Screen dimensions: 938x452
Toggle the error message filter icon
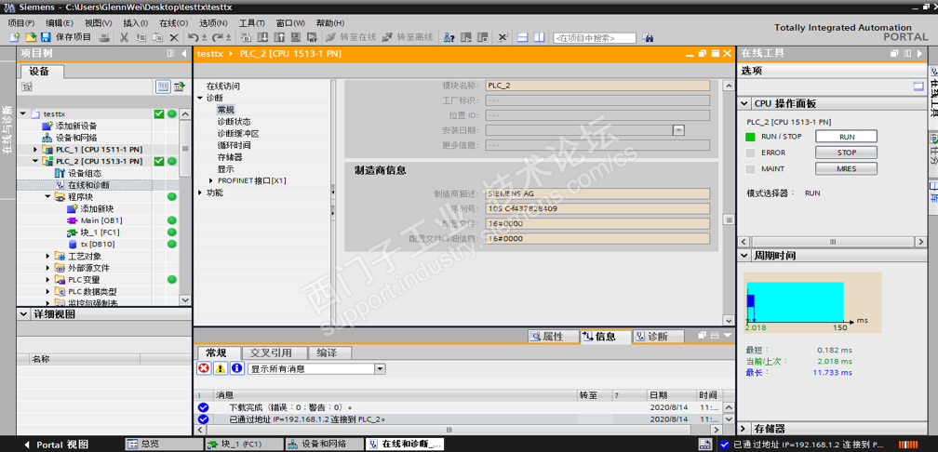pos(204,369)
